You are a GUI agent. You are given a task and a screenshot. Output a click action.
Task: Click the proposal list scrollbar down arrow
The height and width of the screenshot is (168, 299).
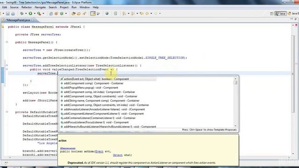tap(235, 126)
